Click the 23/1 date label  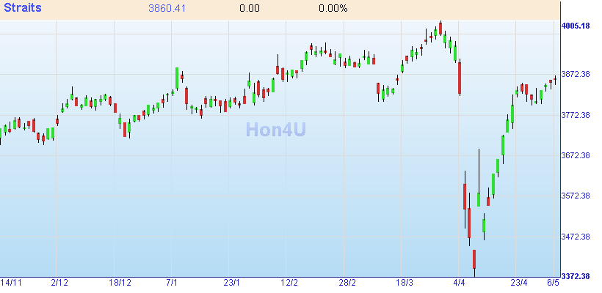point(231,283)
